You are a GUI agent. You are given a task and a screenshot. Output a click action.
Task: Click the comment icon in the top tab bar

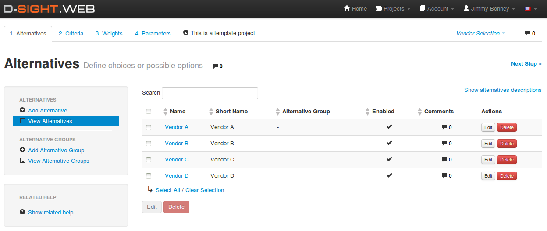[x=527, y=33]
